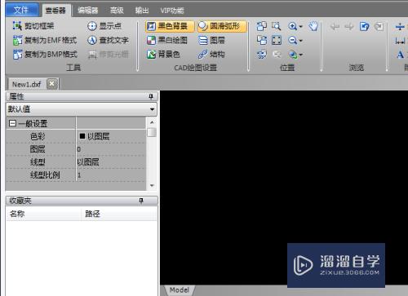Select the Model layout tab
The width and height of the screenshot is (408, 296).
(x=180, y=290)
